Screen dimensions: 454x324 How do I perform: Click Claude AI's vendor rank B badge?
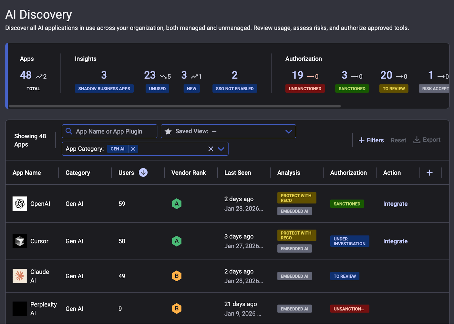click(176, 276)
